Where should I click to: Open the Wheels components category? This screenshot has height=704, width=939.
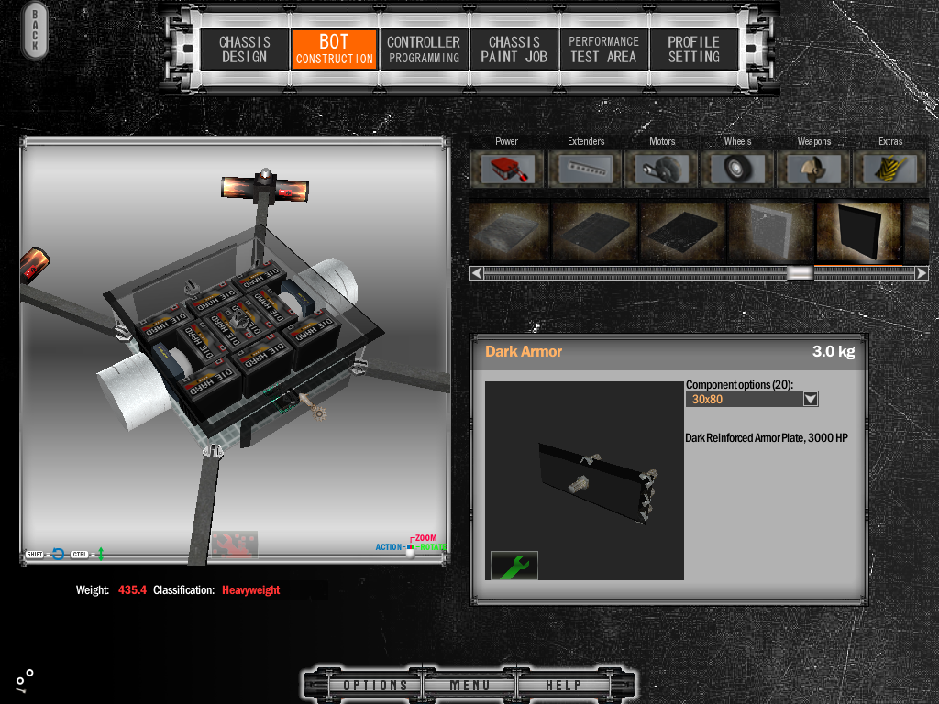point(737,170)
